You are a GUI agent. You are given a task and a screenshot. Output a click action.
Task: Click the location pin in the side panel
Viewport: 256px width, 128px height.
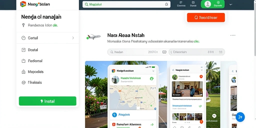coord(23,25)
